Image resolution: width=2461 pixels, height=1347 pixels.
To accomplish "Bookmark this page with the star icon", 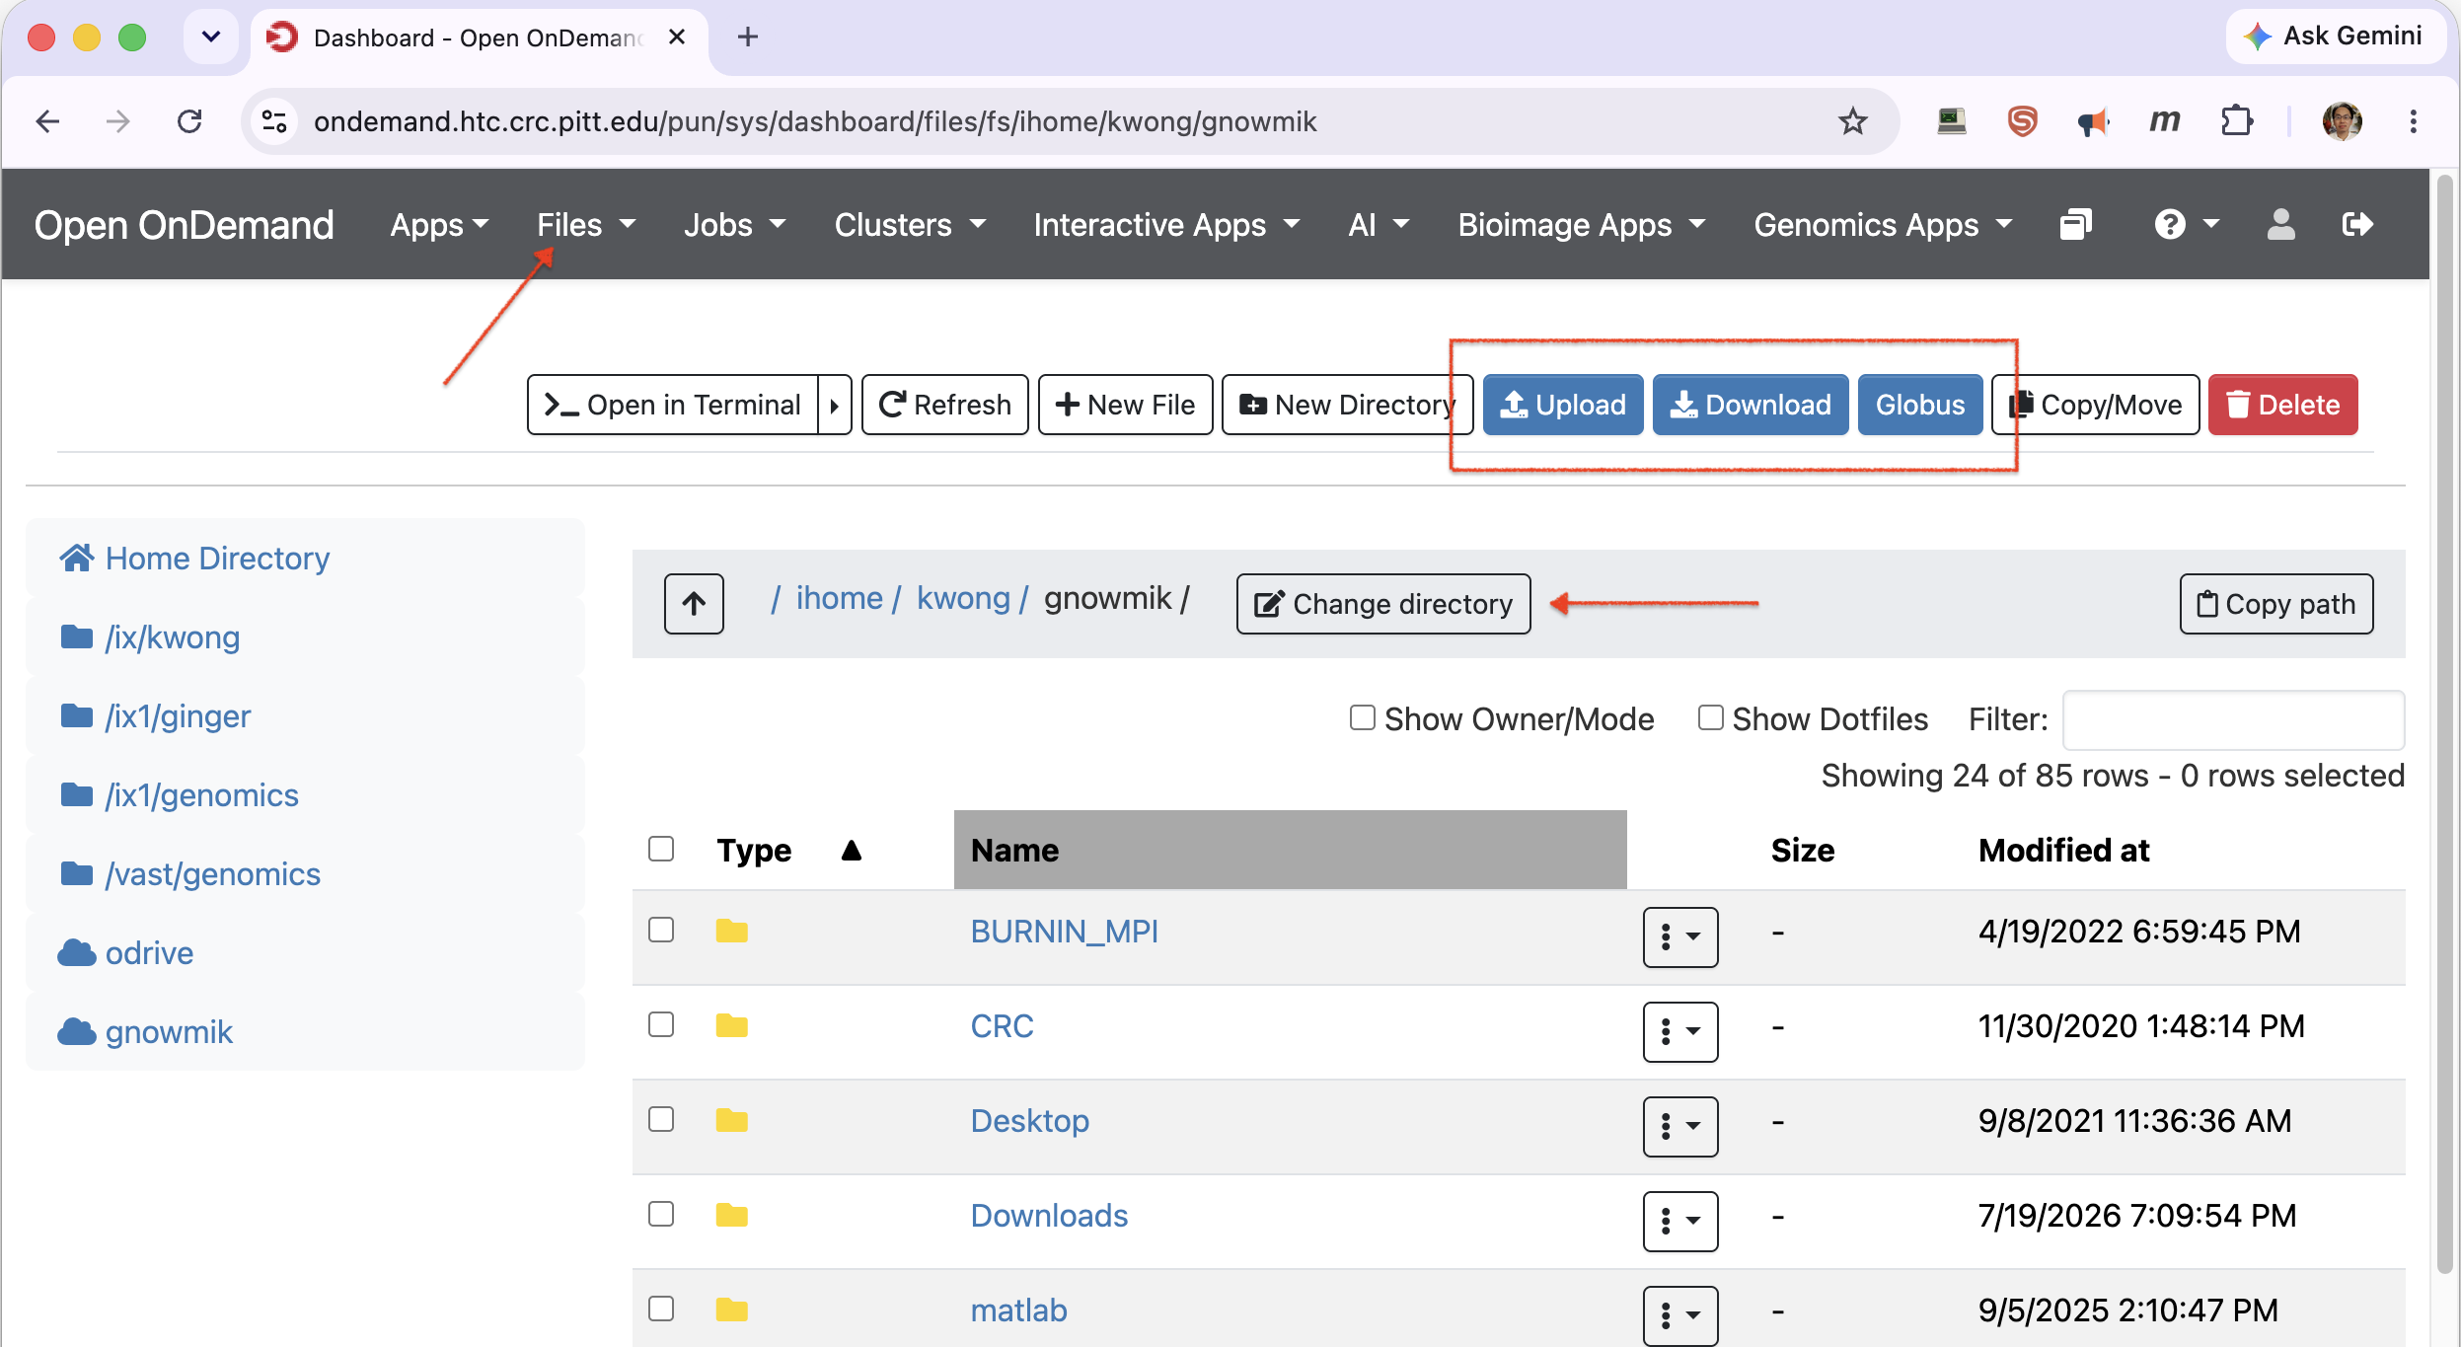I will [x=1852, y=121].
